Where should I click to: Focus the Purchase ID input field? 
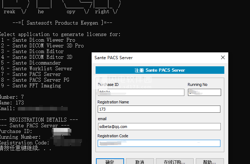(141, 92)
